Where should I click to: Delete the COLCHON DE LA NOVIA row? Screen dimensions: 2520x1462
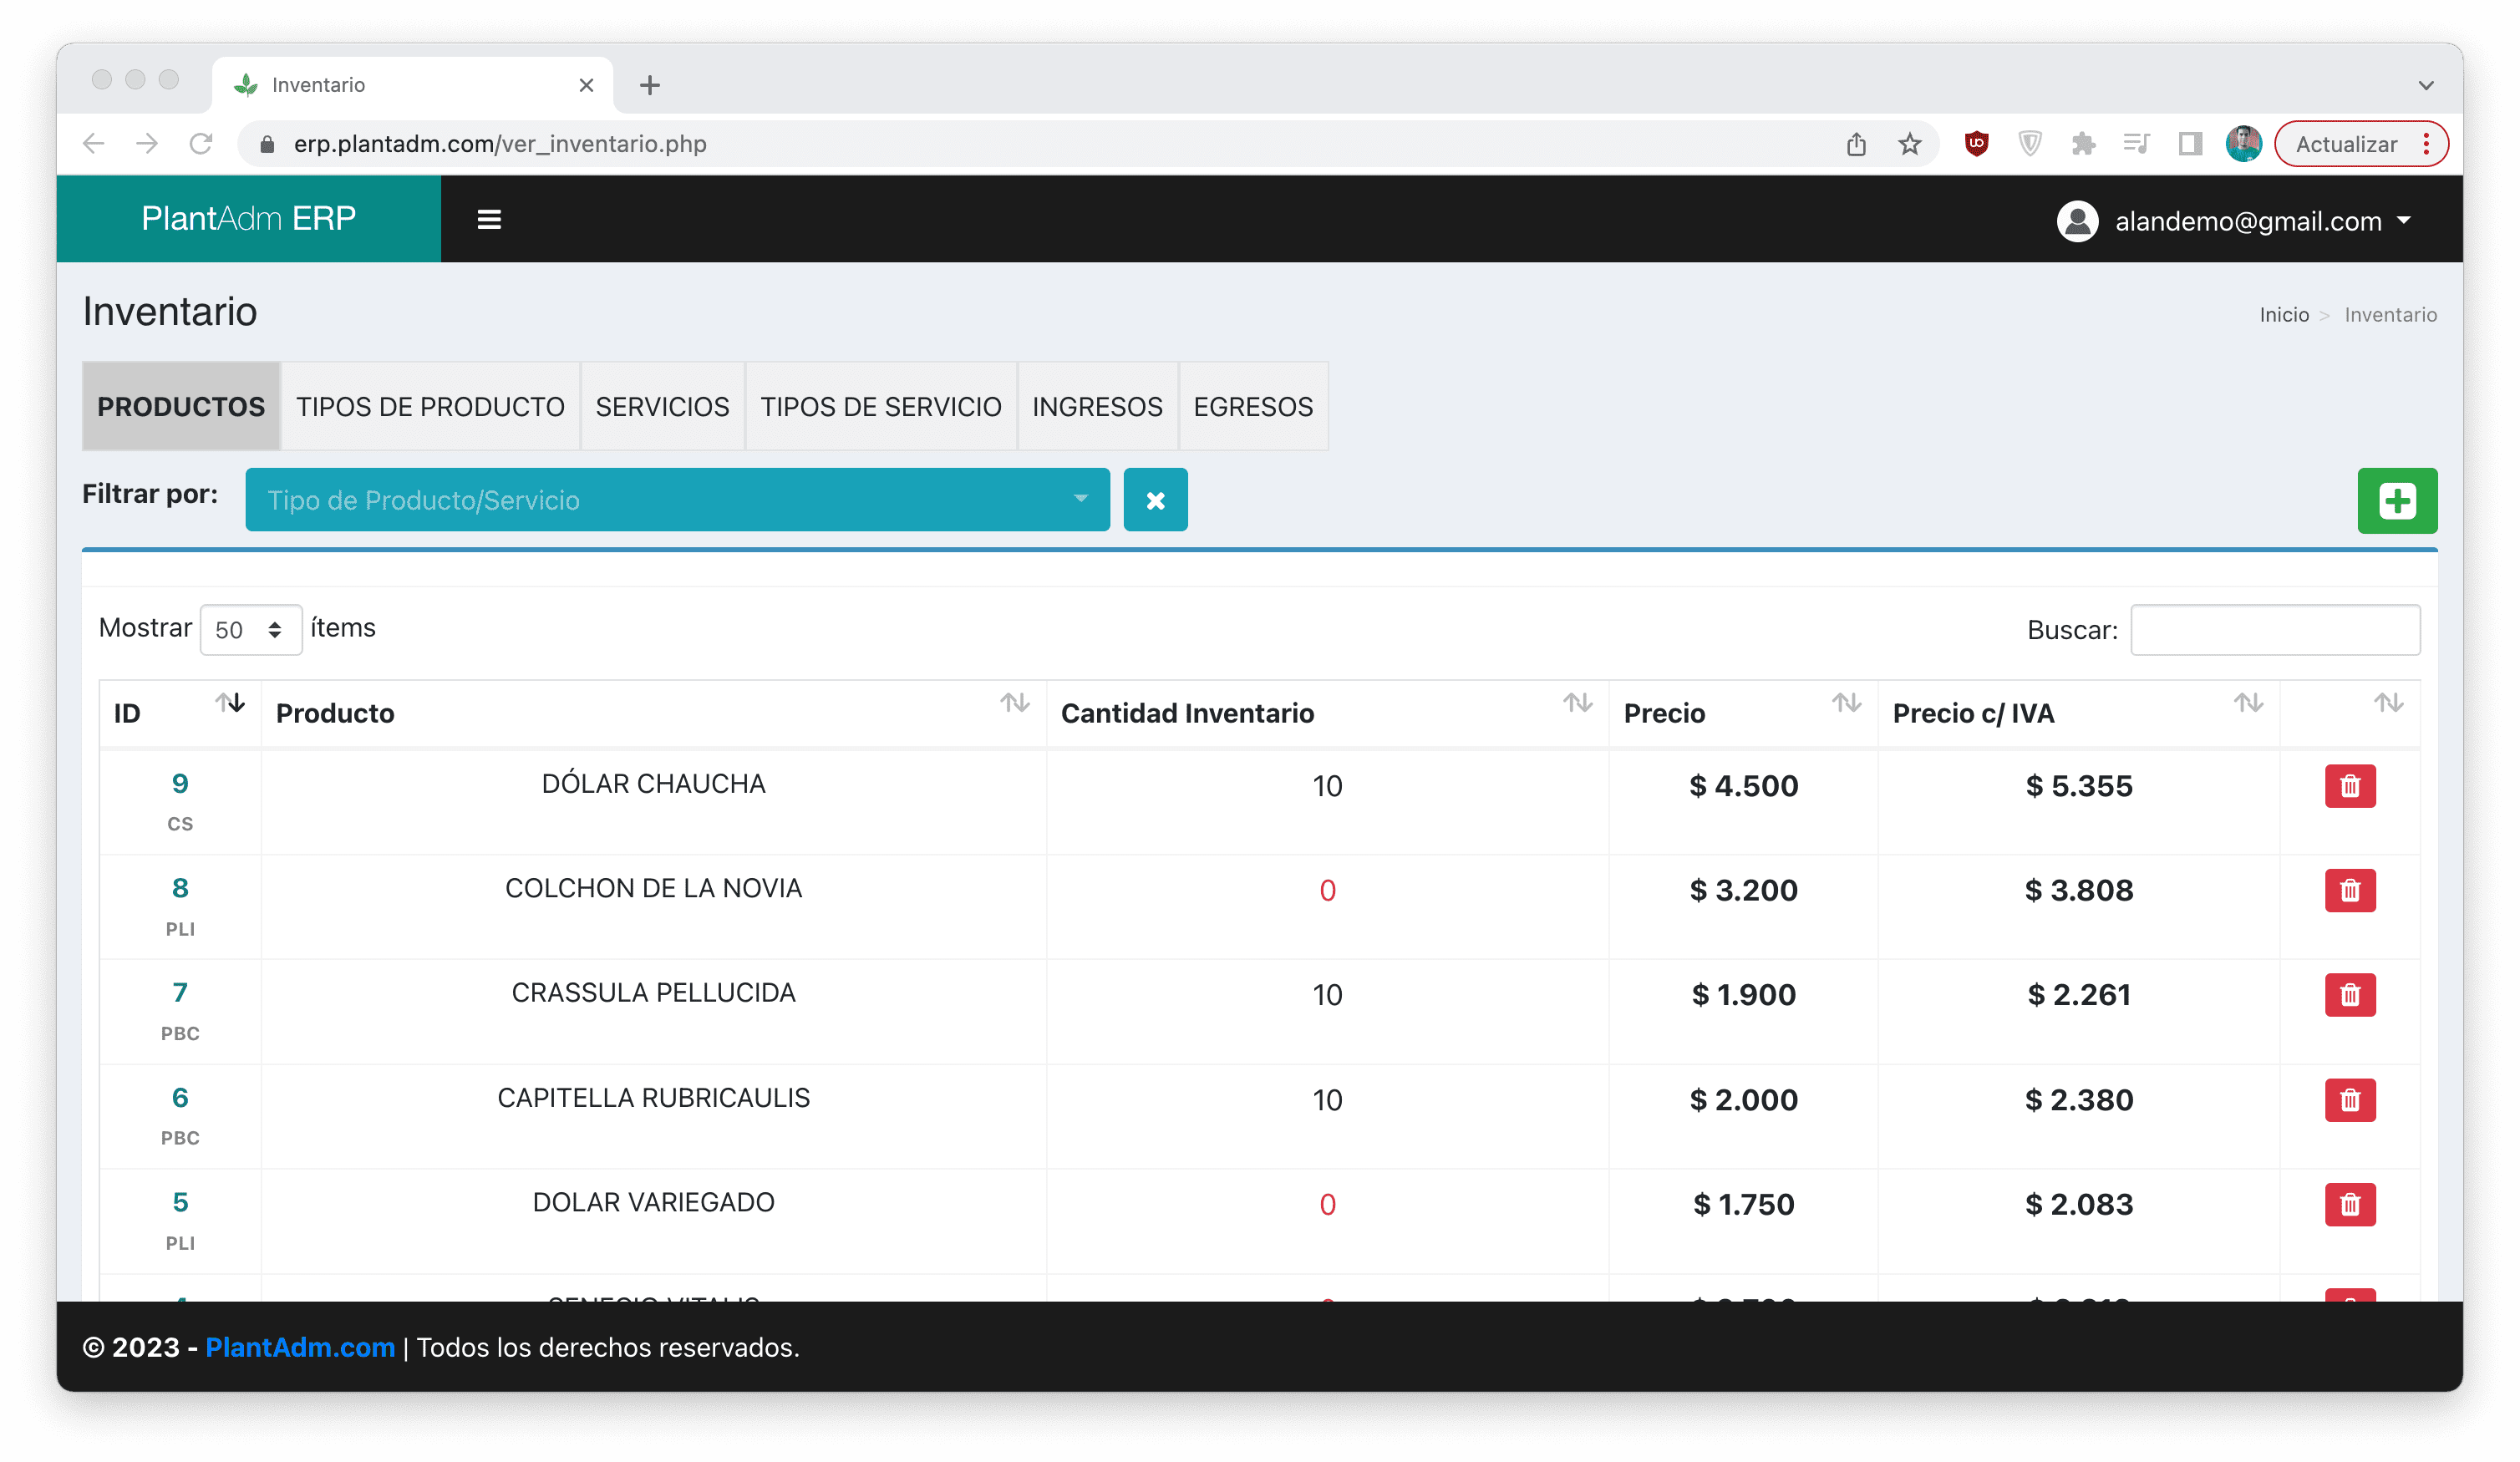coord(2349,890)
